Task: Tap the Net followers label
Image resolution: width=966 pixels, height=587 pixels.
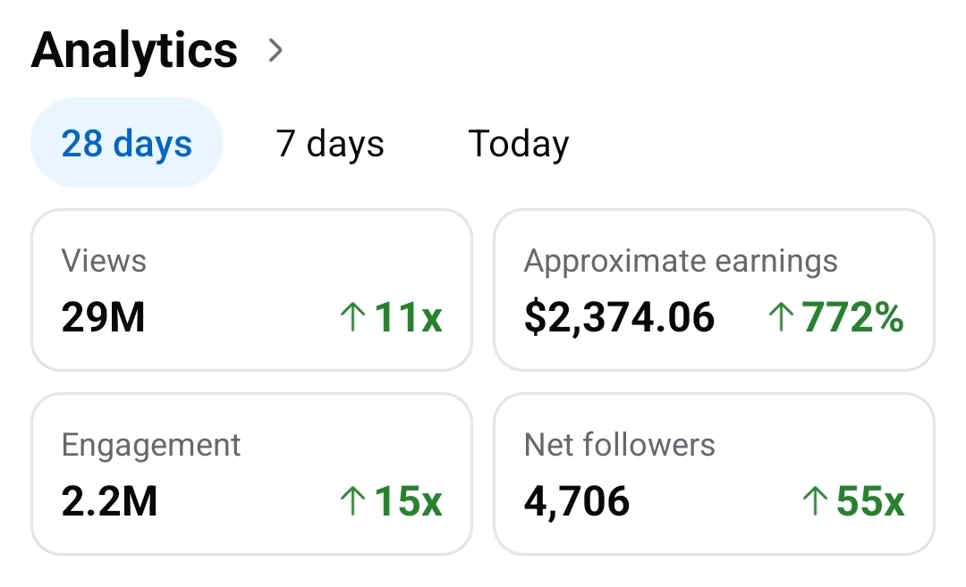Action: tap(620, 445)
